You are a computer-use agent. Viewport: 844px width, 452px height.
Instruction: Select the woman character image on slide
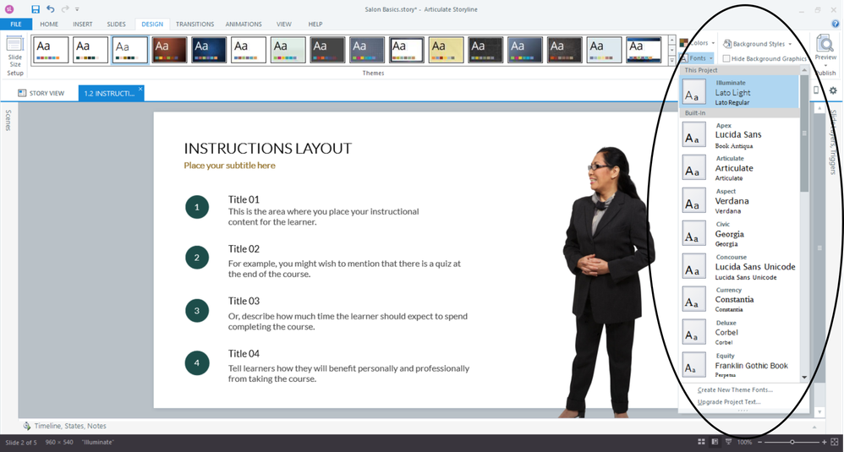(x=608, y=282)
